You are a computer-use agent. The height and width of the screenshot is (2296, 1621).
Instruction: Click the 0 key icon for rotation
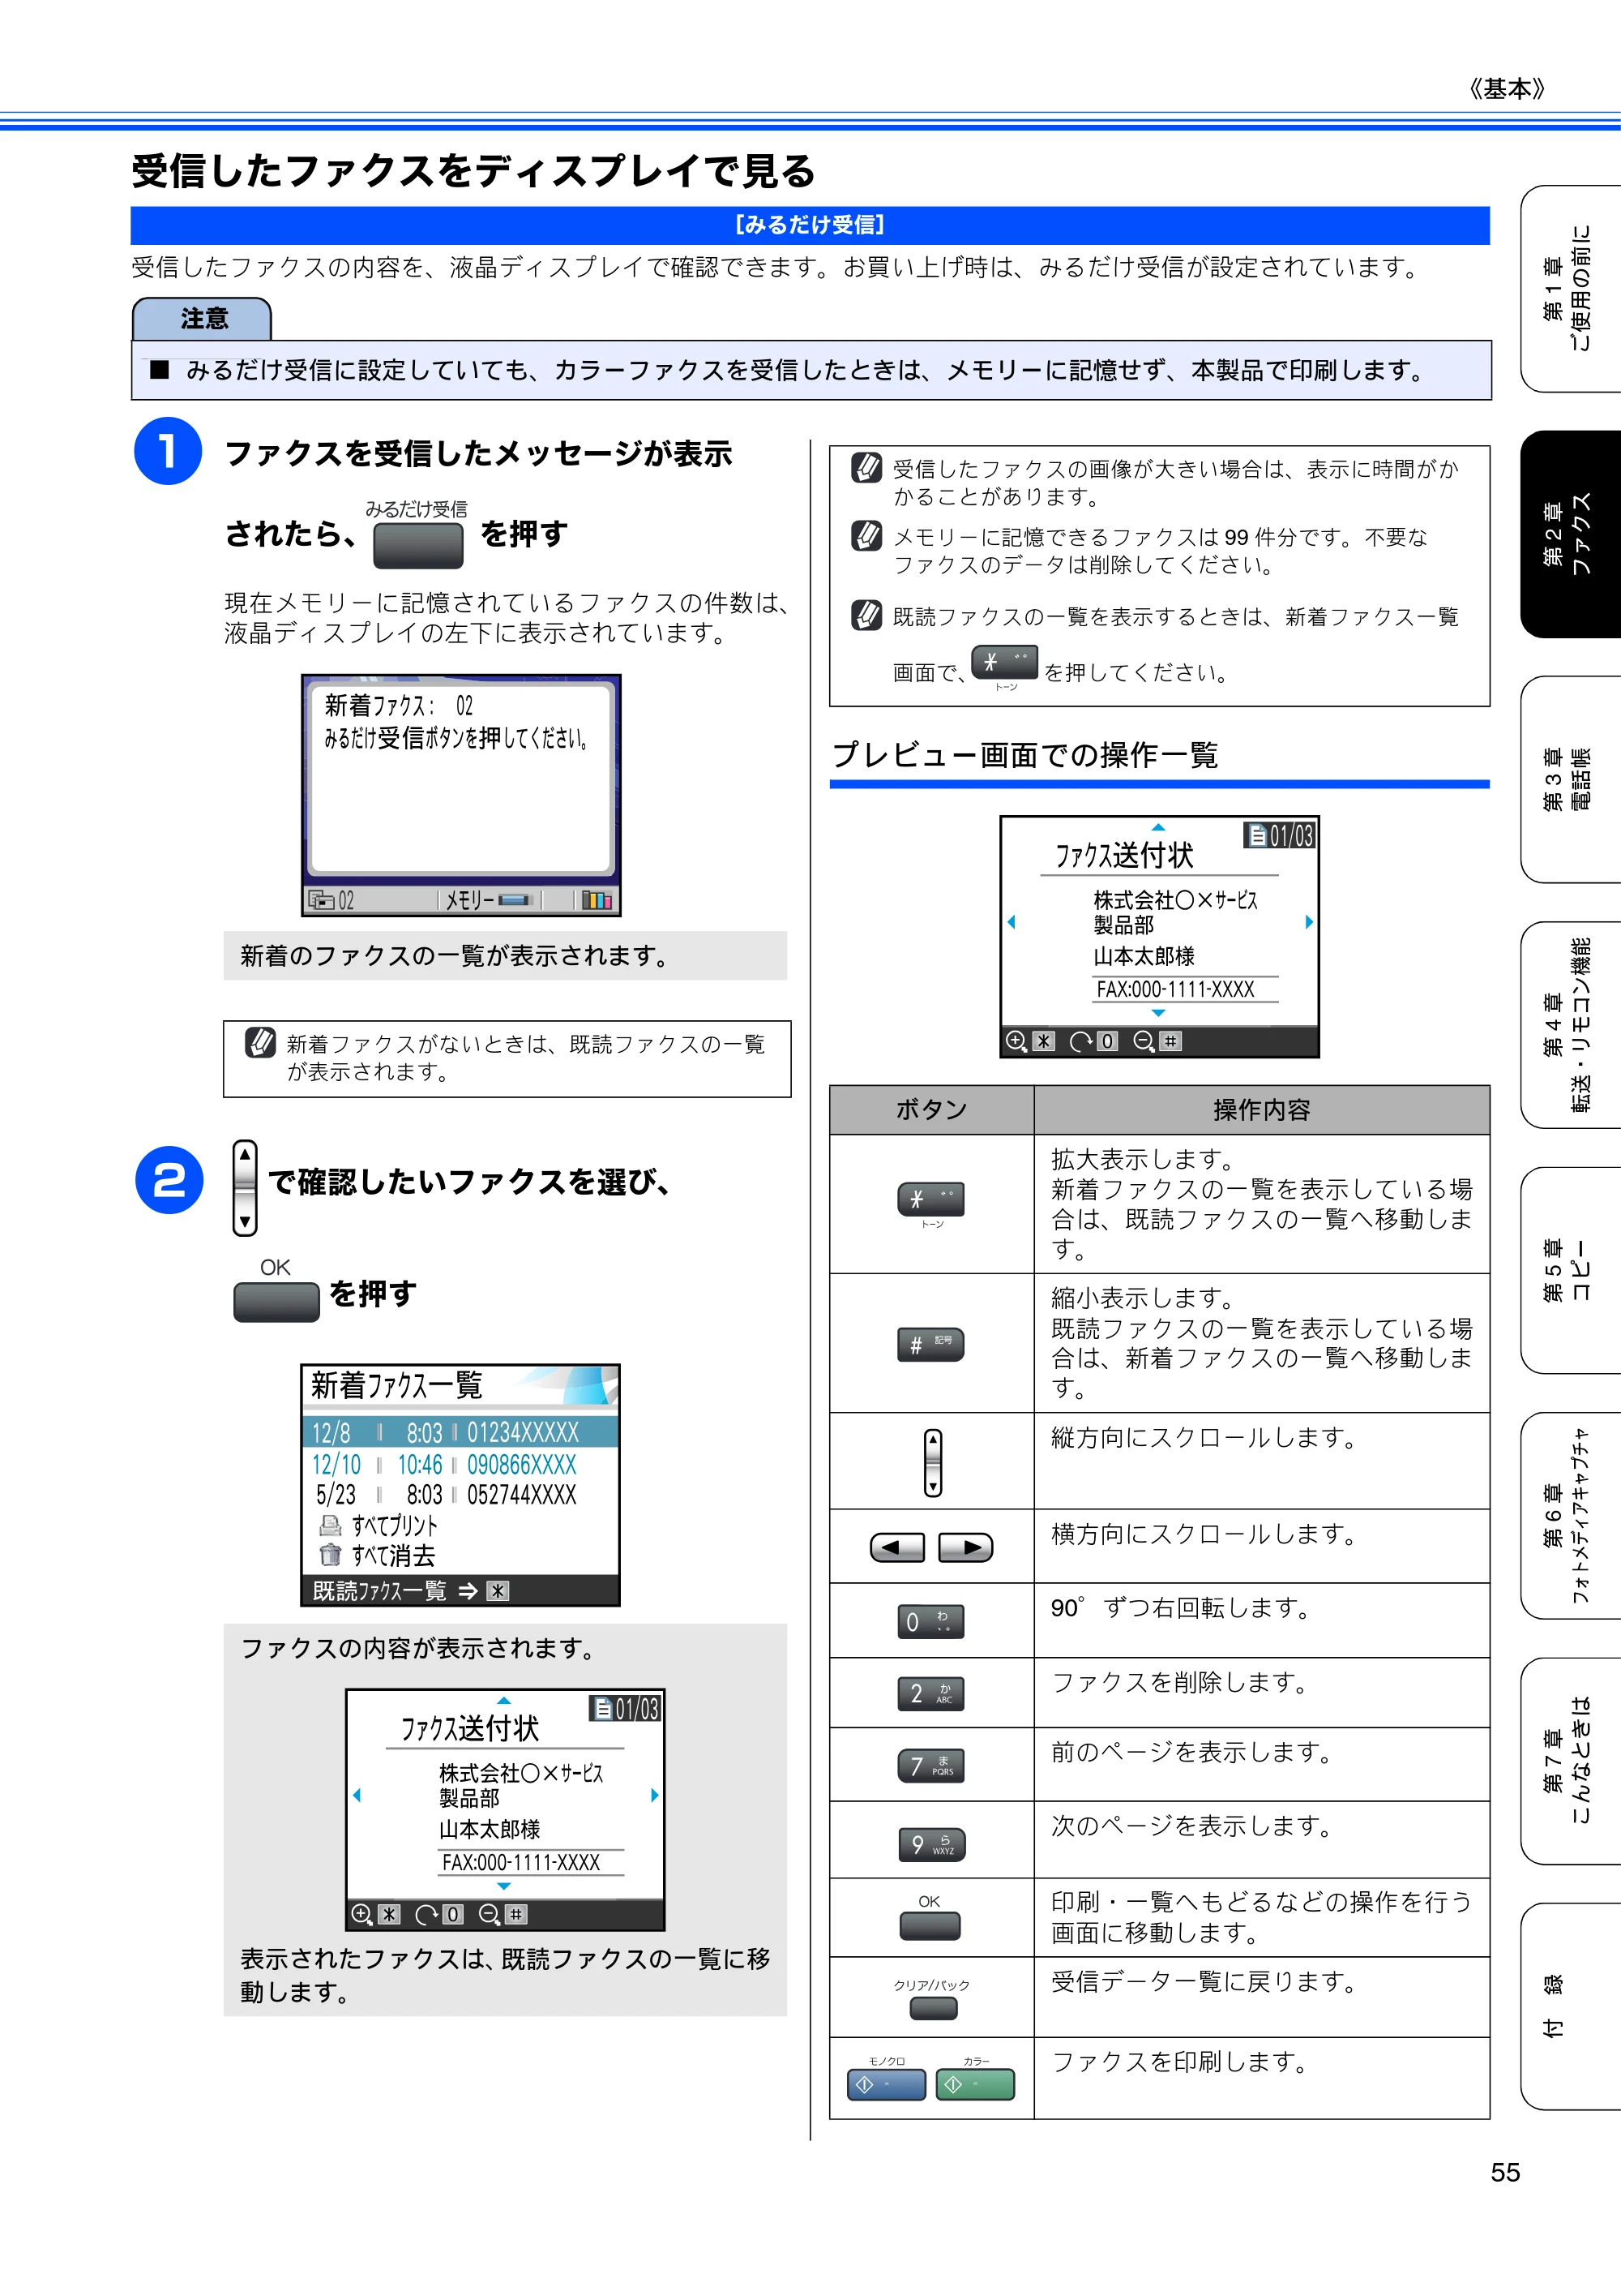tap(930, 1621)
